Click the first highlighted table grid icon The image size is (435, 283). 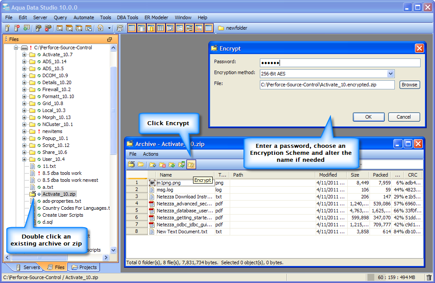(132, 28)
